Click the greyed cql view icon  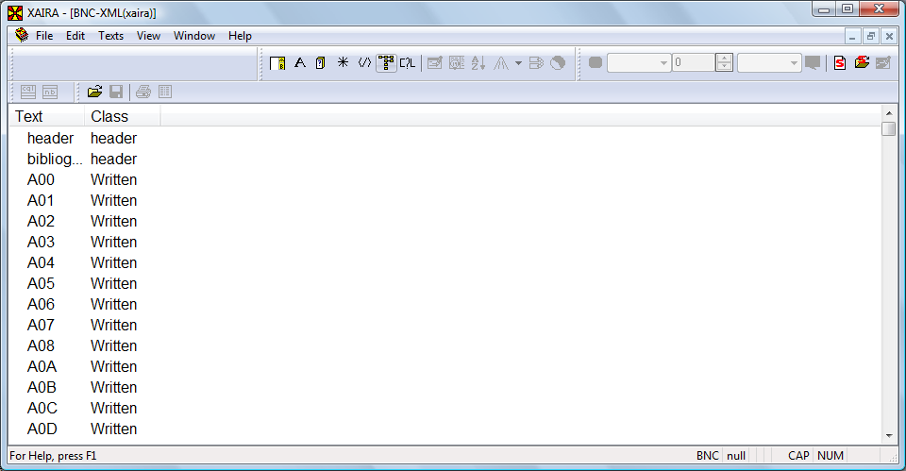click(27, 92)
